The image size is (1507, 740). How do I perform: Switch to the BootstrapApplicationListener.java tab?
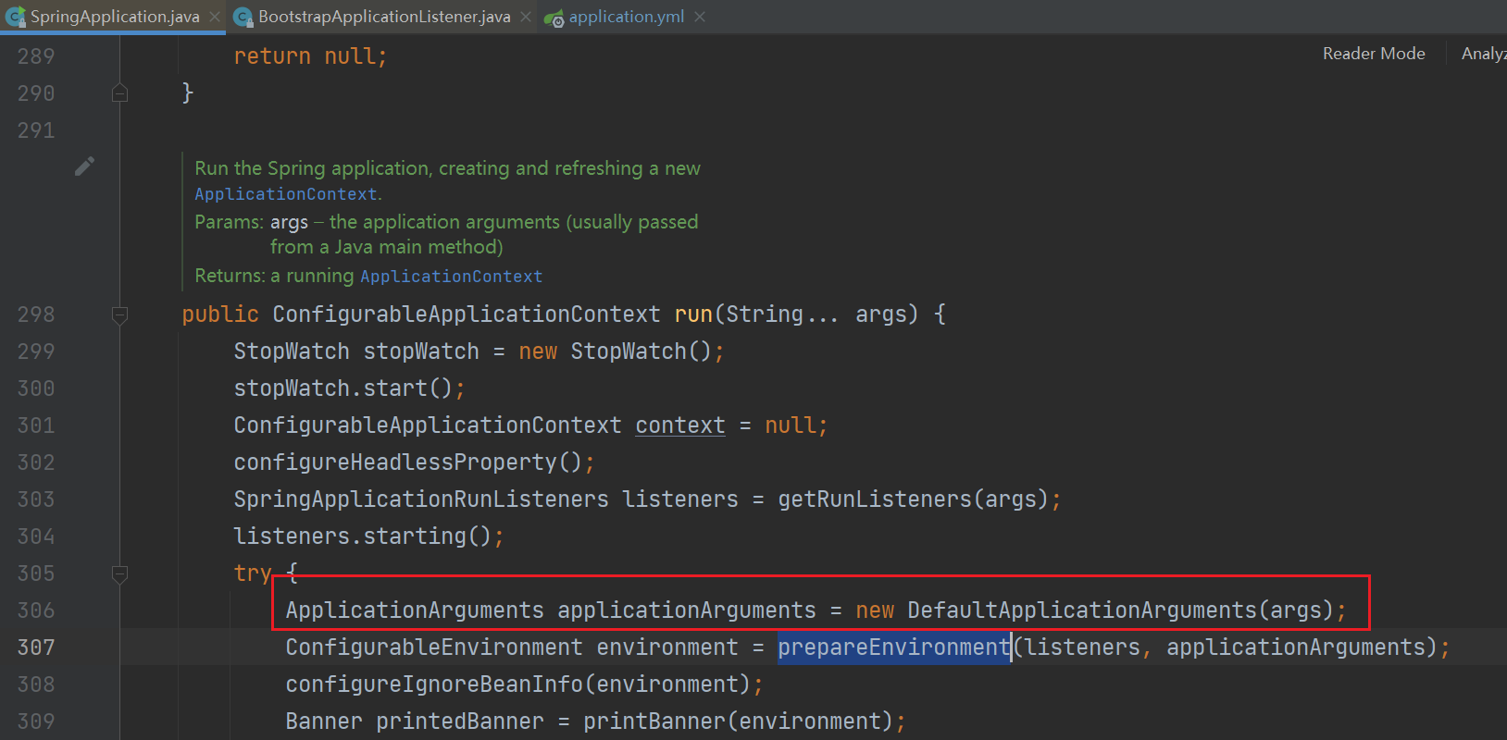tap(383, 17)
